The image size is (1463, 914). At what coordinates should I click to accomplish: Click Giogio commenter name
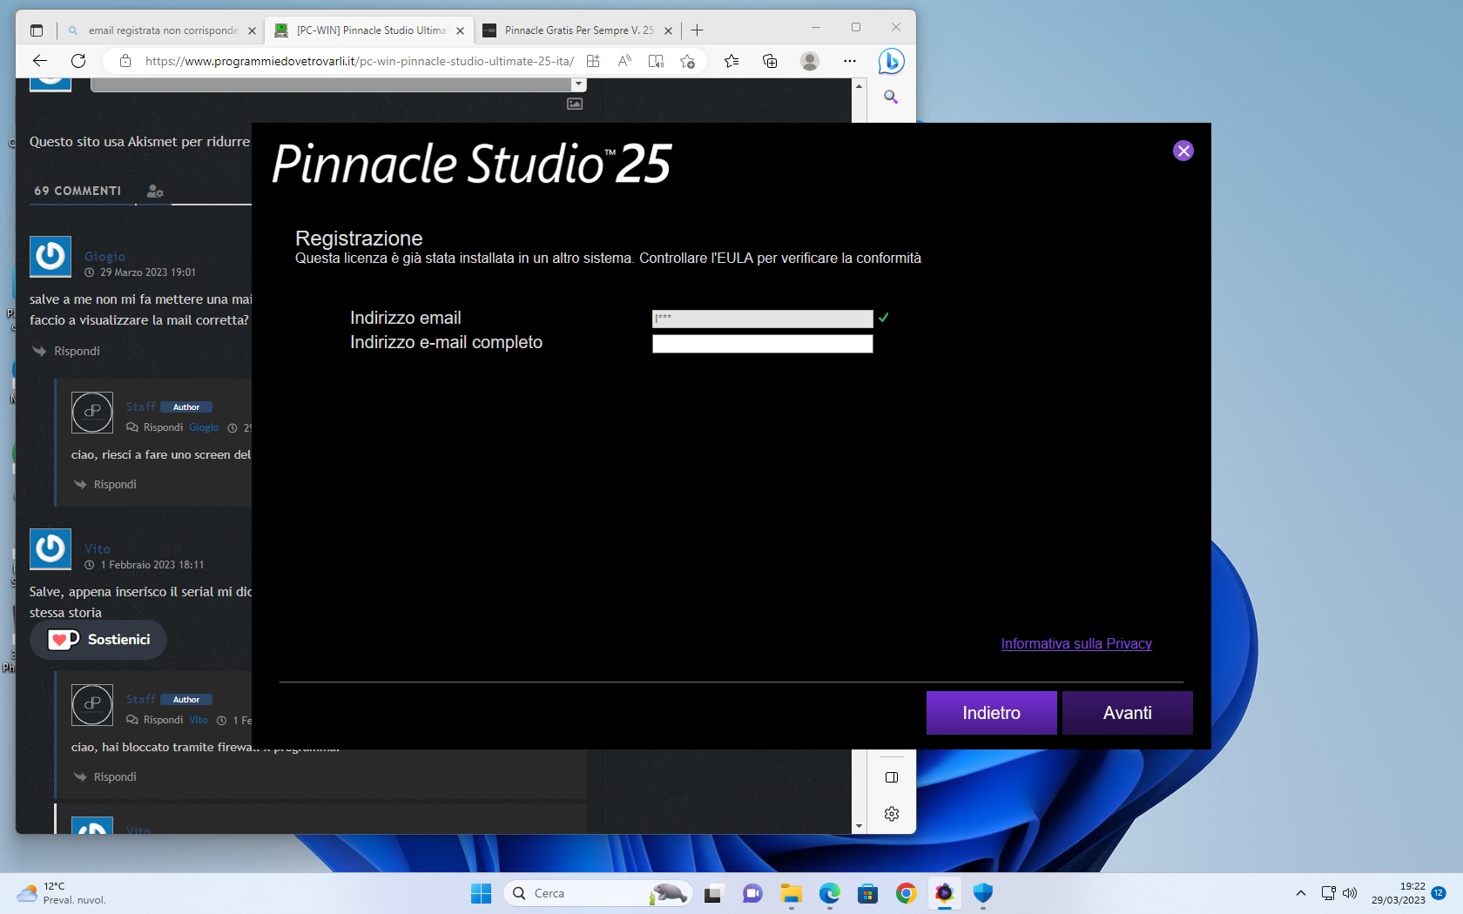[104, 257]
